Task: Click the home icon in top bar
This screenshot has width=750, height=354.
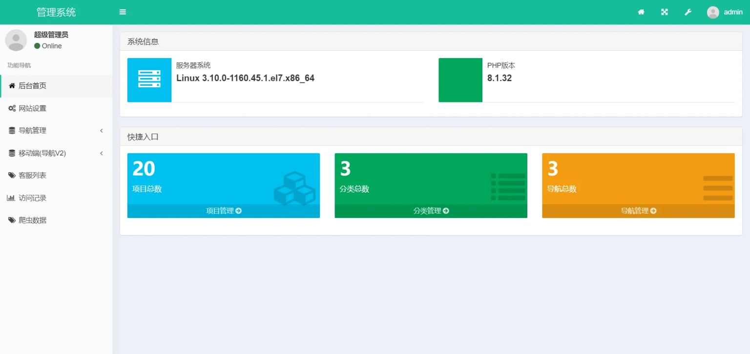Action: 641,12
